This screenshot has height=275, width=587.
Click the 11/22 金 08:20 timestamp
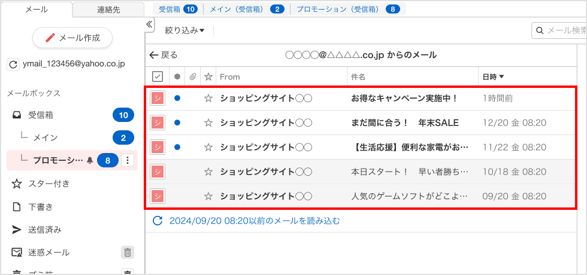(x=515, y=147)
